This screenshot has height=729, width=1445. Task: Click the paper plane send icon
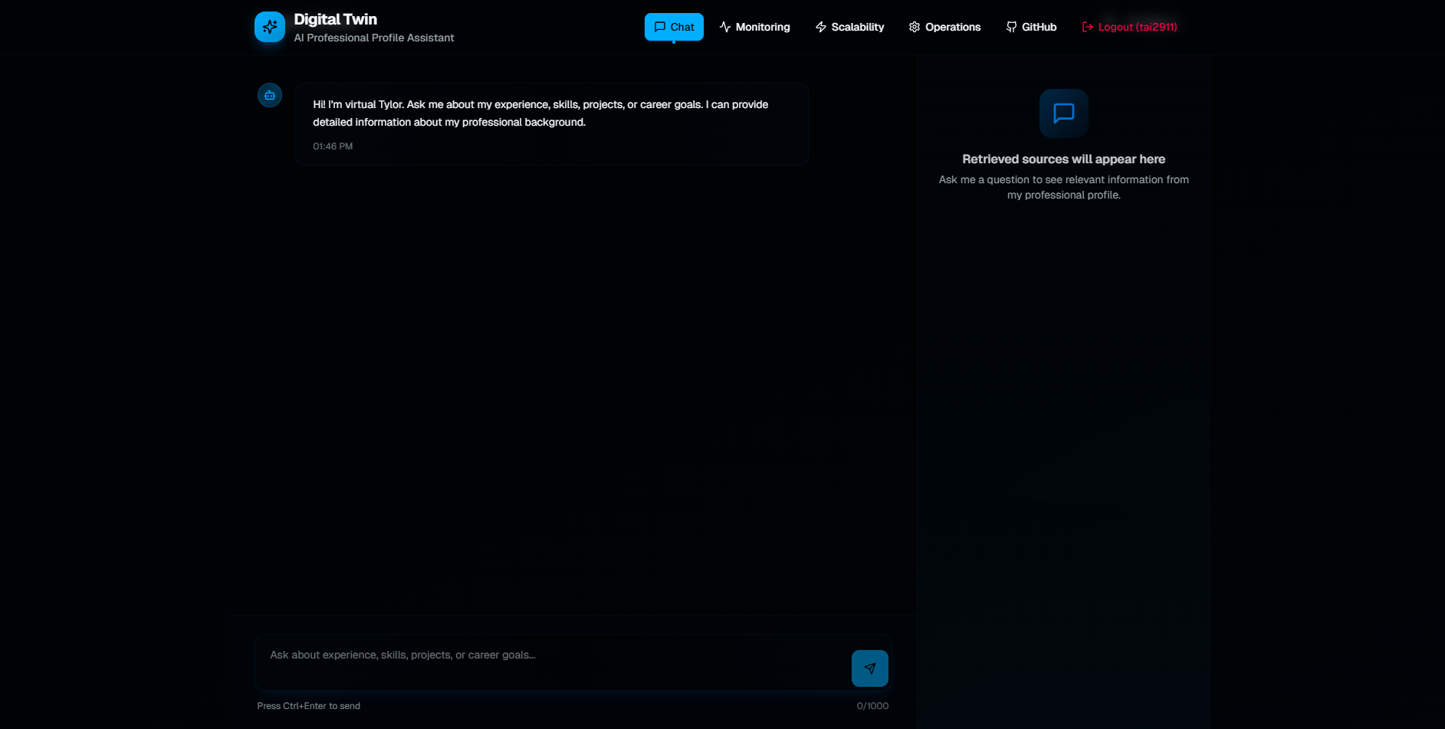869,668
